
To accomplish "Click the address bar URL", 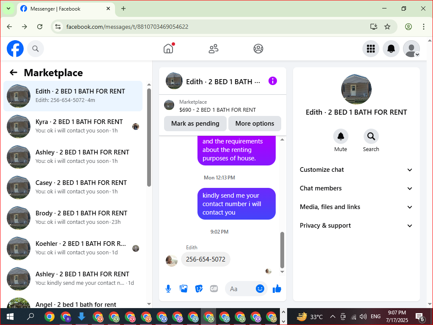I will pyautogui.click(x=127, y=27).
